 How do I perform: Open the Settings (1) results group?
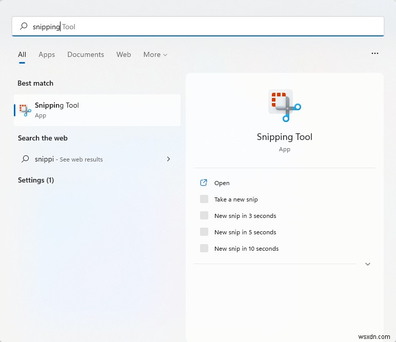[36, 180]
